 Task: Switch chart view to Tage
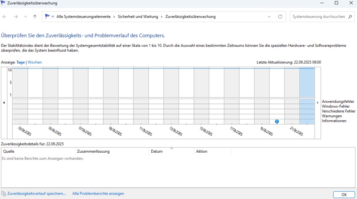click(21, 62)
